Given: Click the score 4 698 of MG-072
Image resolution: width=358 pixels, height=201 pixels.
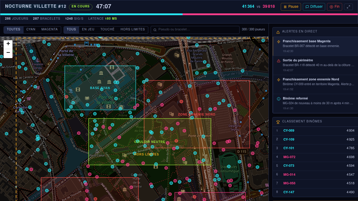Looking at the screenshot, I should 351,157.
